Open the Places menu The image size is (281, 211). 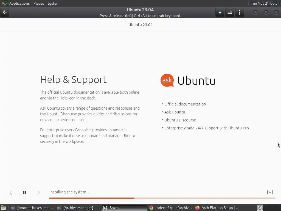tap(38, 3)
